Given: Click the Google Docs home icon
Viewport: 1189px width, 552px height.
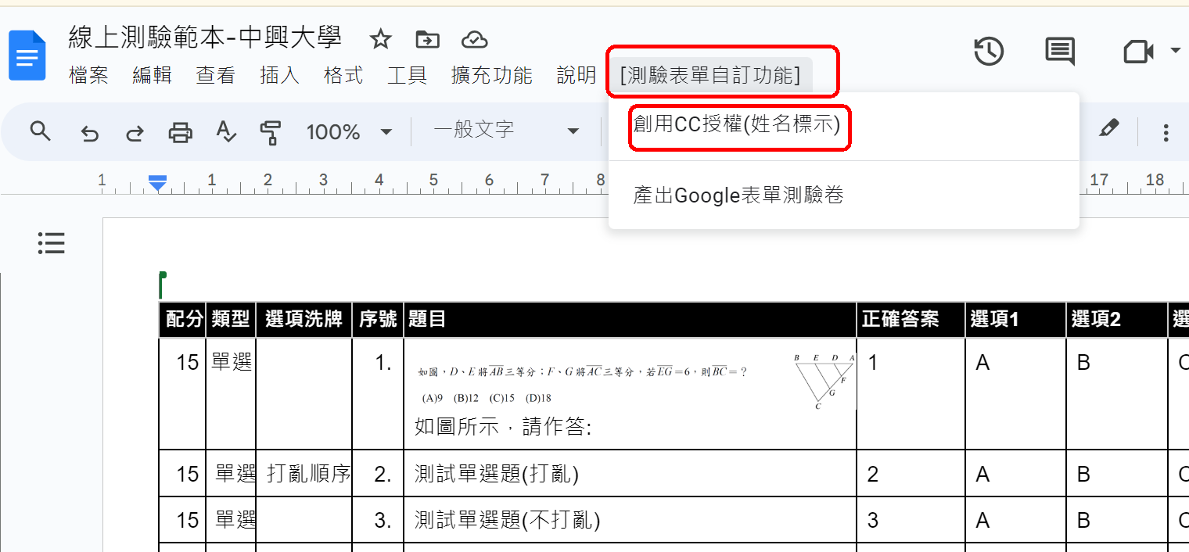Looking at the screenshot, I should 27,56.
